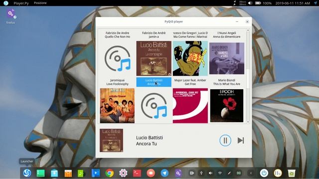Open the red screen recorder dock icon
The image size is (319, 179).
(151, 173)
